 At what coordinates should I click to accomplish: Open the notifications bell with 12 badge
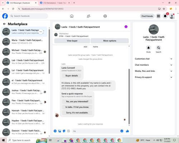165,16
